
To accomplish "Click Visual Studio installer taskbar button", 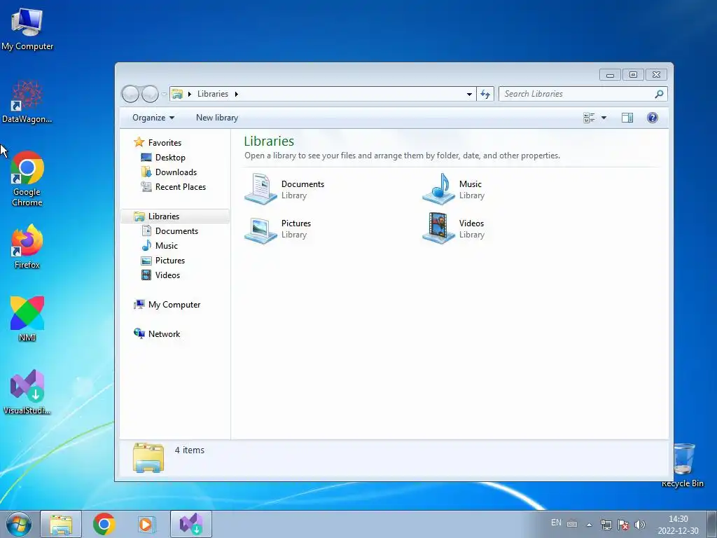I will [191, 524].
